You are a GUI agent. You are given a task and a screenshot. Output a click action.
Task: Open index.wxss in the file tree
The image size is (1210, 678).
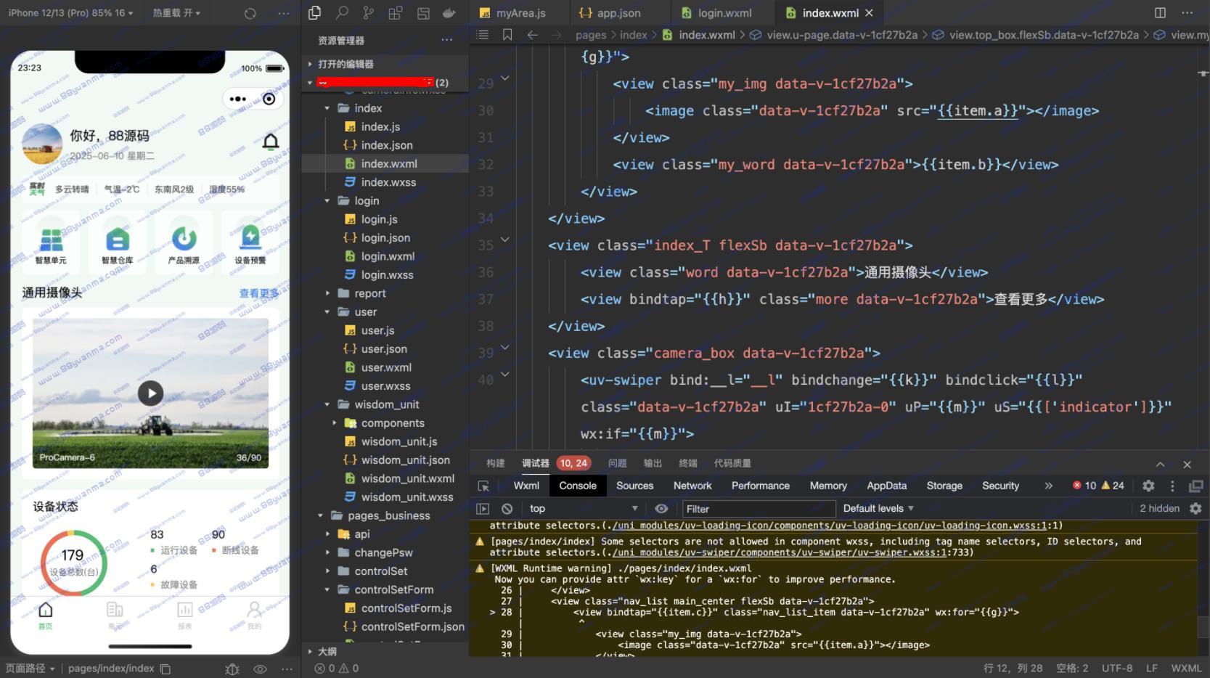point(388,182)
